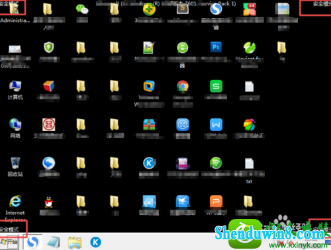Launch WeChat from the desktop
The width and height of the screenshot is (331, 250).
coord(82,9)
